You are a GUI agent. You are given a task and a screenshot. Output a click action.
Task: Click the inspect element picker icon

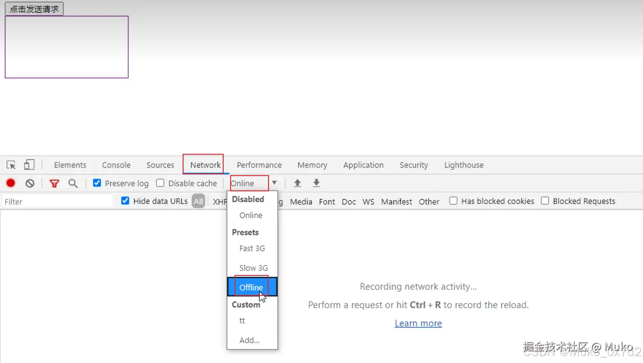(x=11, y=165)
